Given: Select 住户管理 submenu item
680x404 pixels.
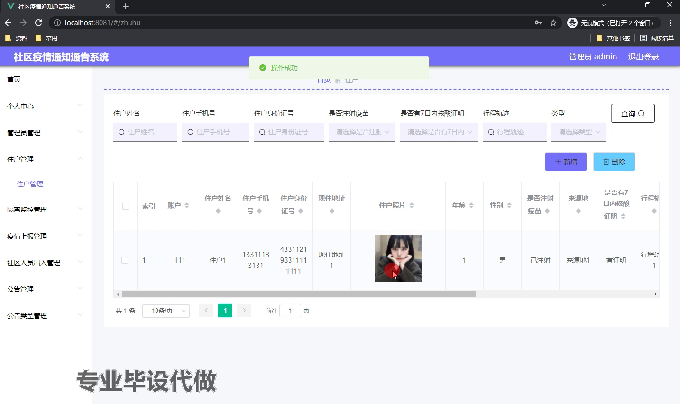Looking at the screenshot, I should coord(30,184).
